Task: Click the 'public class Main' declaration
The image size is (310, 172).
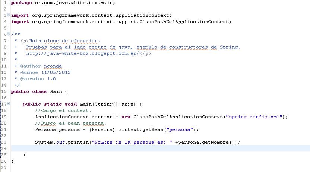Action: point(37,91)
